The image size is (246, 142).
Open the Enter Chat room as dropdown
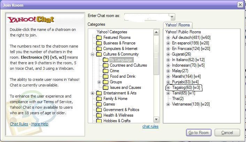(x=172, y=17)
